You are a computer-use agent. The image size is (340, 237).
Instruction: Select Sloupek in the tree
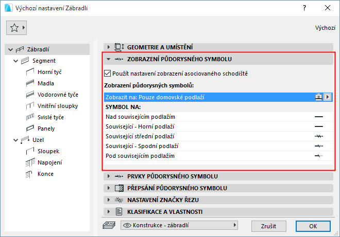coord(48,151)
